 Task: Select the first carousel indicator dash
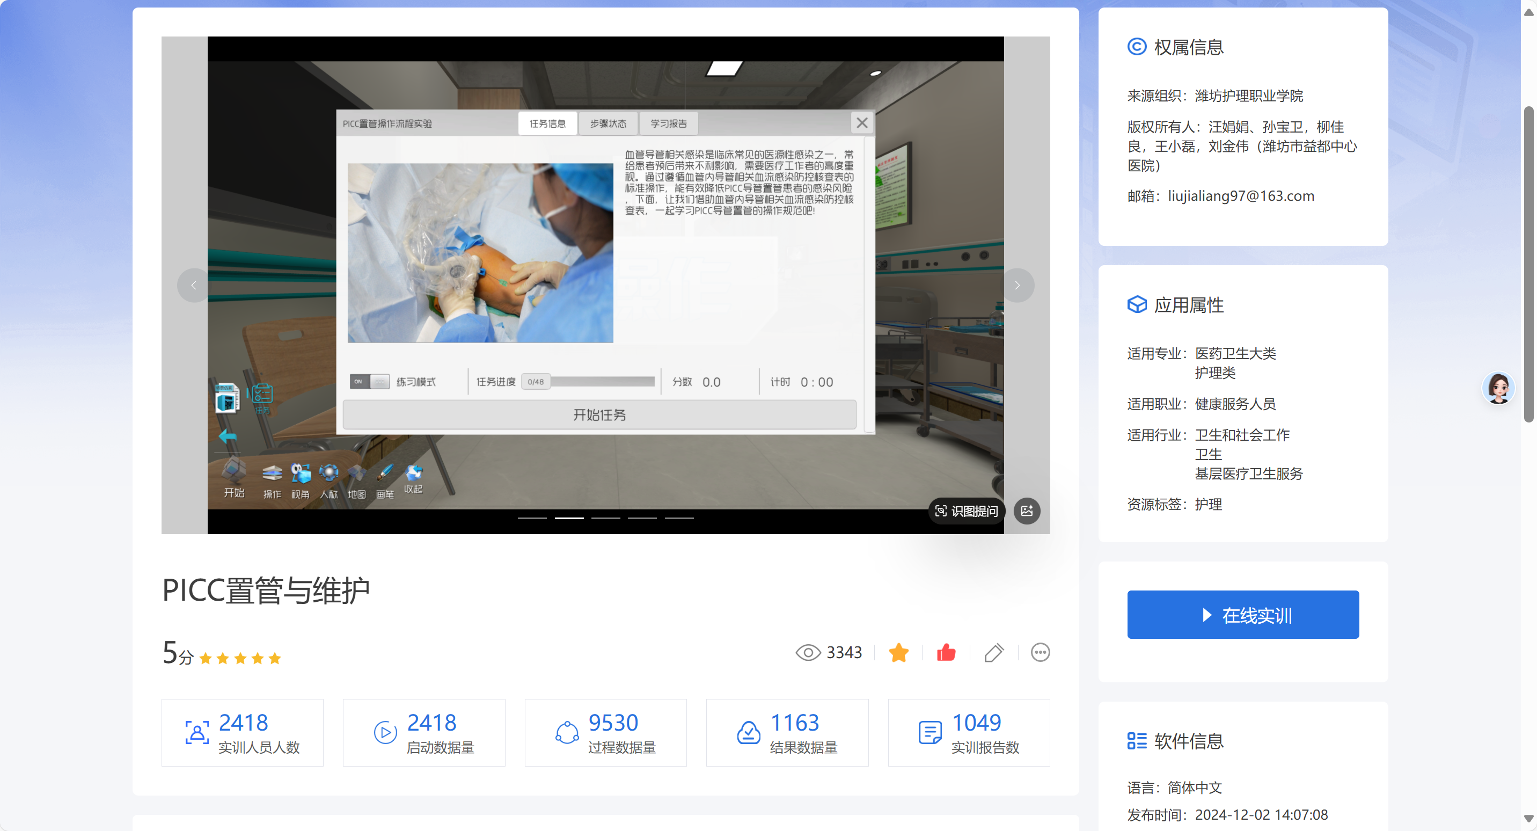coord(532,518)
